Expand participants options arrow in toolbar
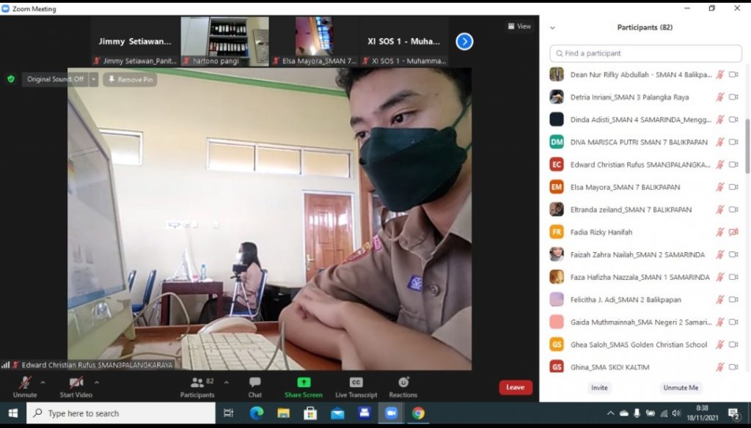 point(226,383)
